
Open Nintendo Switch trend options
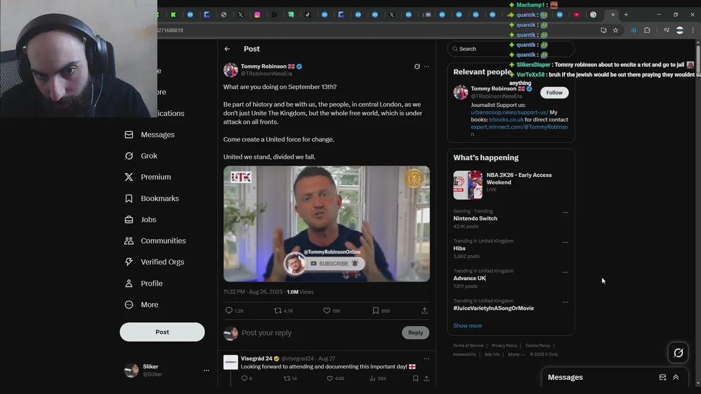[565, 212]
